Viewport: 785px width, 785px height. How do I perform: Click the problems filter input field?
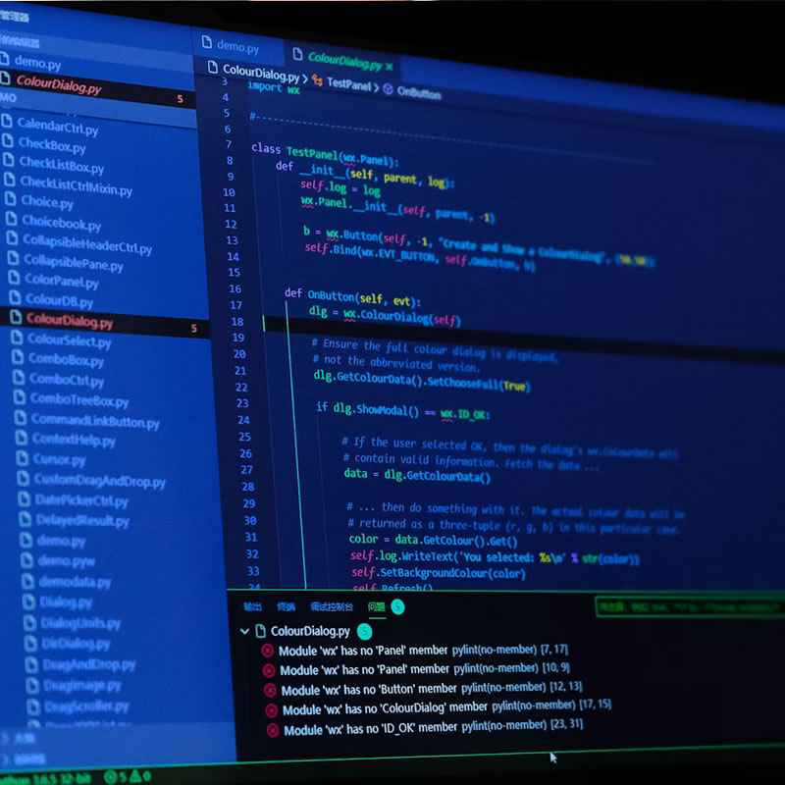[687, 608]
